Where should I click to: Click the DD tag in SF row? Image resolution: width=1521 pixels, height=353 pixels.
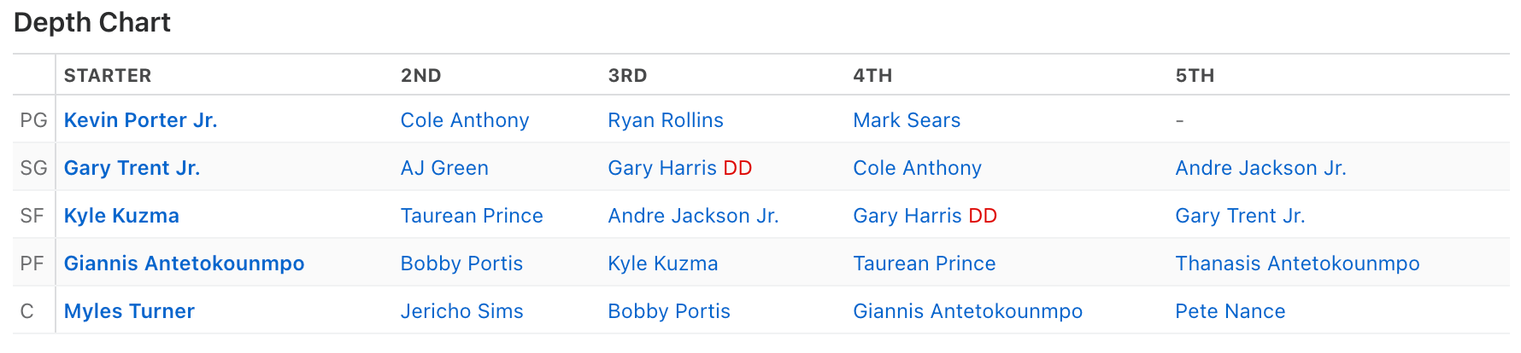pos(983,216)
